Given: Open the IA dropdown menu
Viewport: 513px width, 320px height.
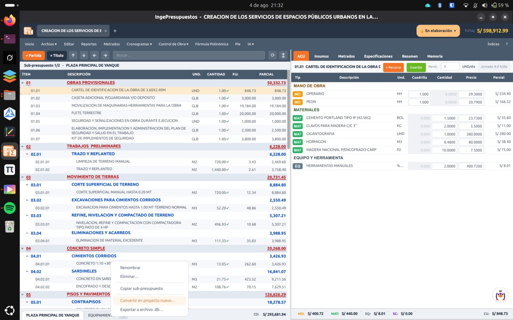Looking at the screenshot, I should click(251, 44).
